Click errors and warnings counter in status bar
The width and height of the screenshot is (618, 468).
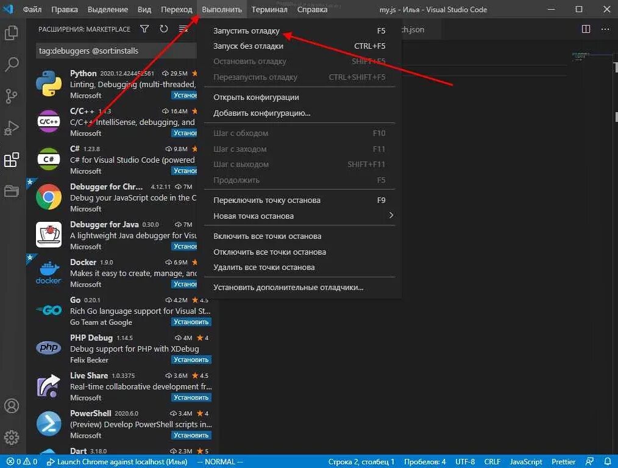pos(22,462)
